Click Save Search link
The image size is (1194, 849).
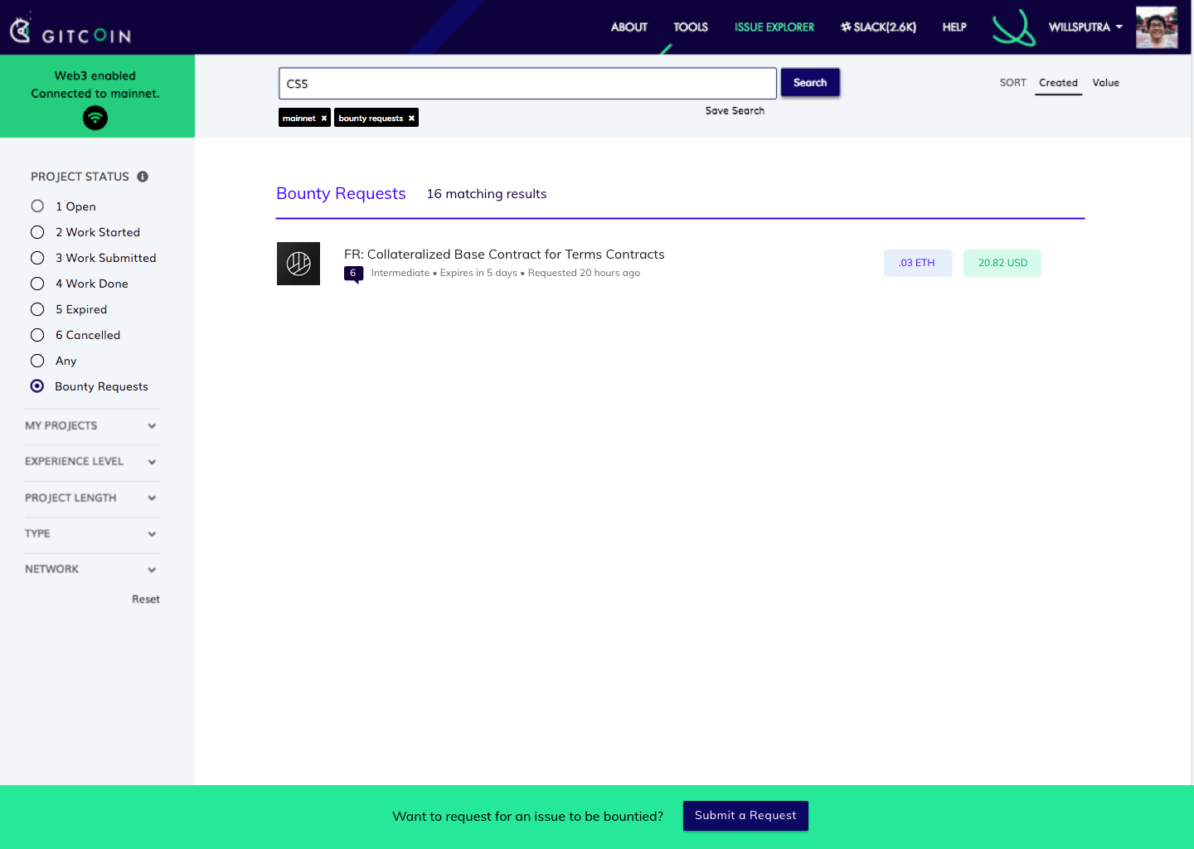735,111
